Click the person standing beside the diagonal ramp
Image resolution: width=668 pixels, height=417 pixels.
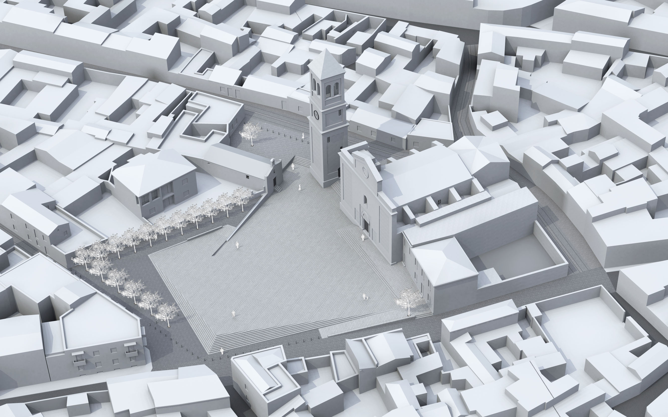coord(237,245)
